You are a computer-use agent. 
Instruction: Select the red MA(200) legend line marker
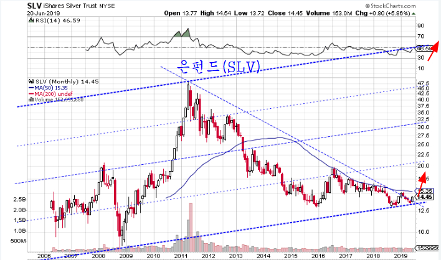31,94
